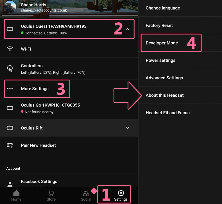Click the Oculus Quest headset icon

pyautogui.click(x=10, y=29)
